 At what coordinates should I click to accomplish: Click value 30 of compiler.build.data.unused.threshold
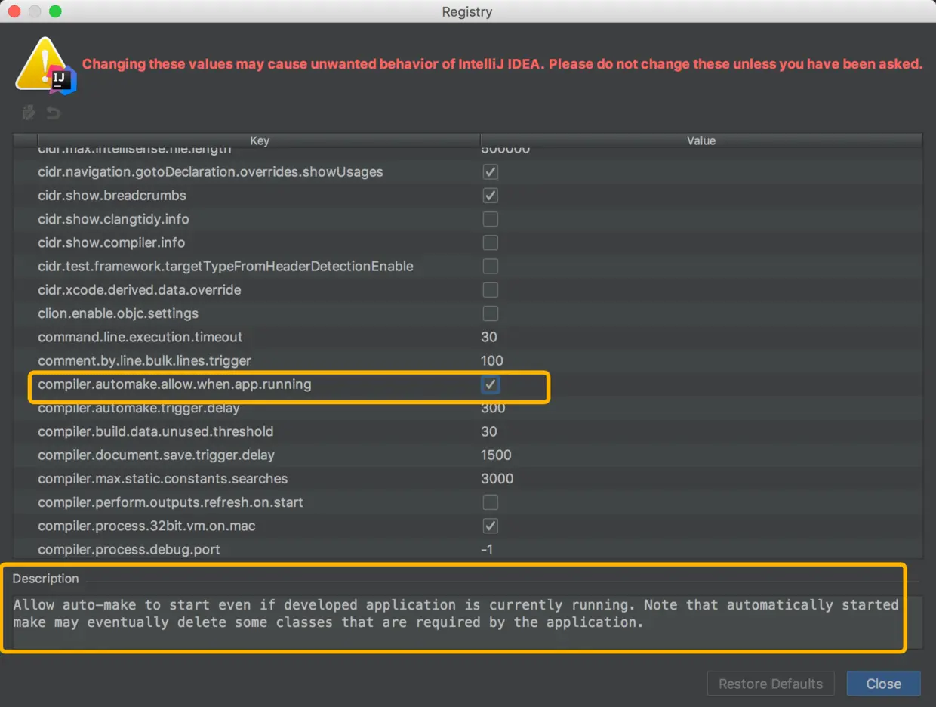[x=489, y=431]
